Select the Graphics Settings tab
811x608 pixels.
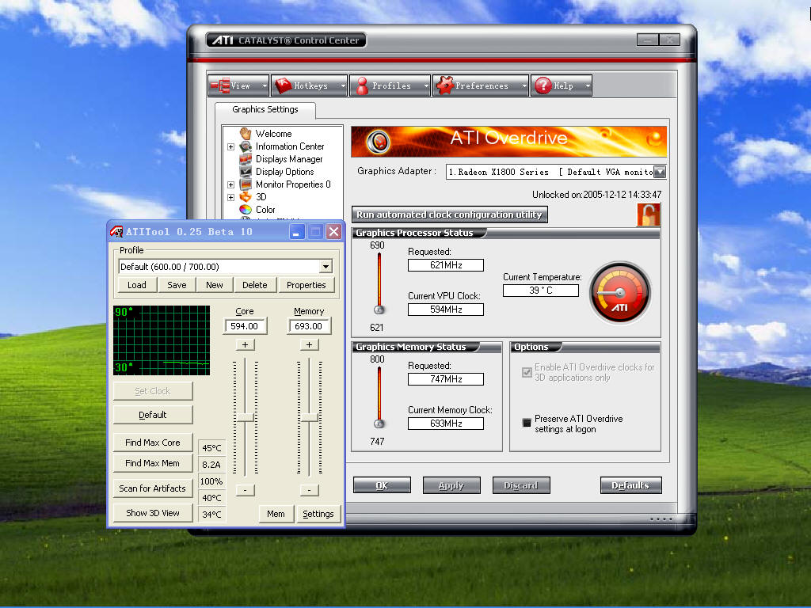tap(265, 109)
